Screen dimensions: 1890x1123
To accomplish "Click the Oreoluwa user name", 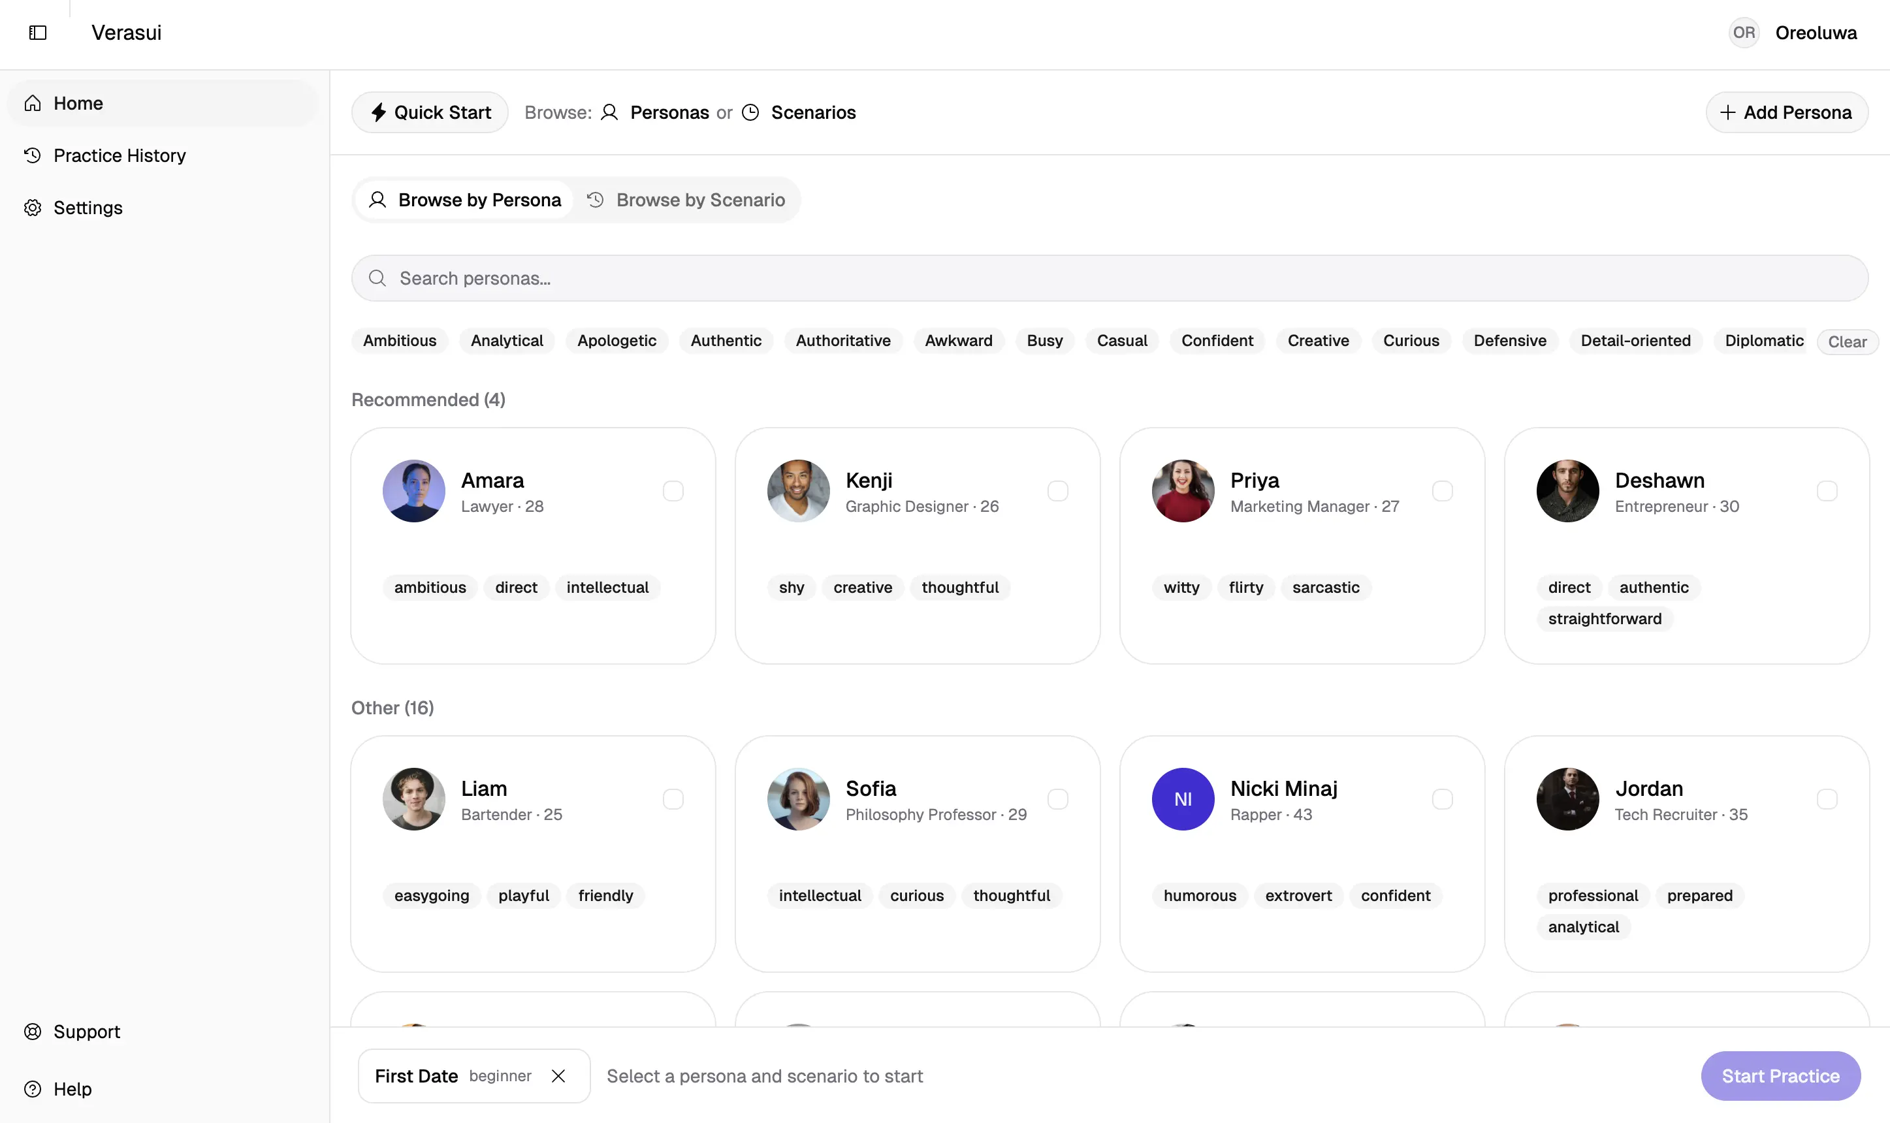I will [1816, 33].
